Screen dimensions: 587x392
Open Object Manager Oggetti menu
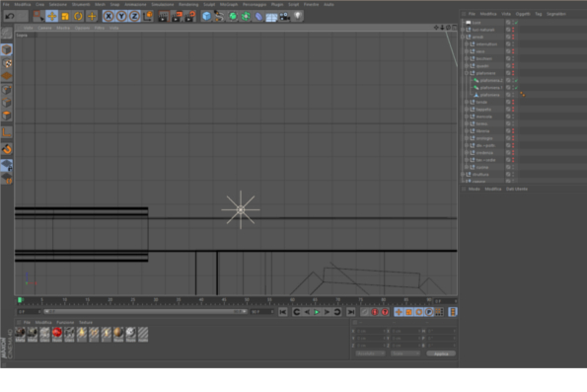[523, 14]
